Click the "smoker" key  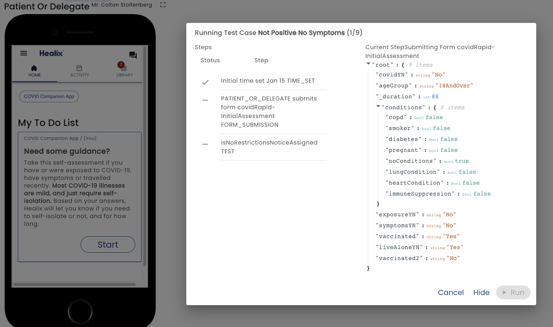pyautogui.click(x=400, y=128)
